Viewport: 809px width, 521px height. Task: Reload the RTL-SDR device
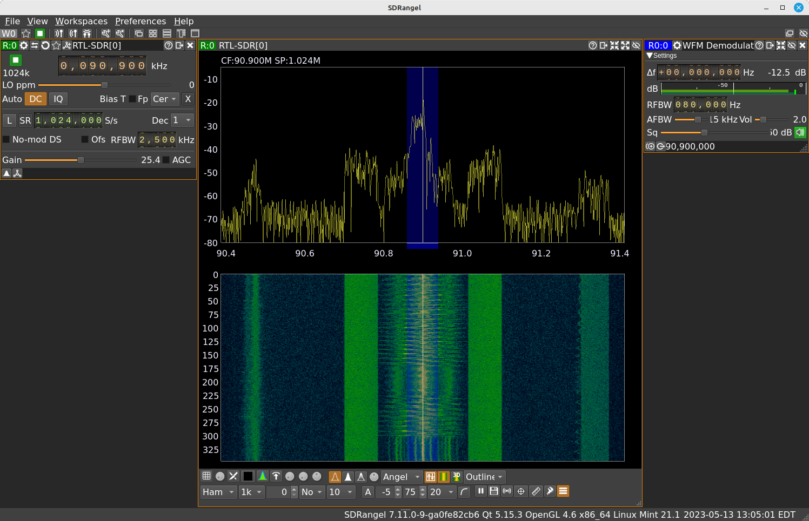(45, 45)
